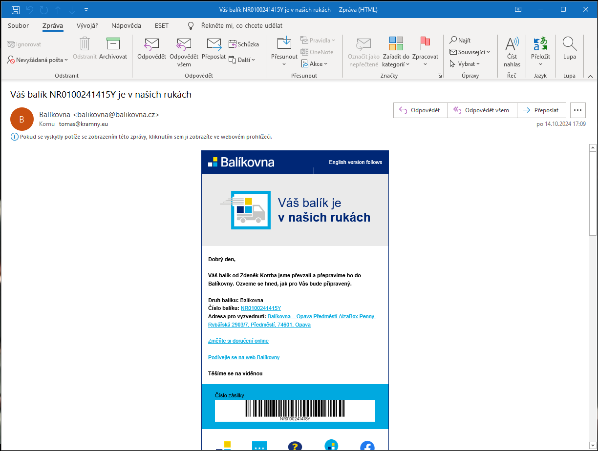Image resolution: width=598 pixels, height=451 pixels.
Task: Collapse the ribbon with the chevron
Action: (x=590, y=76)
